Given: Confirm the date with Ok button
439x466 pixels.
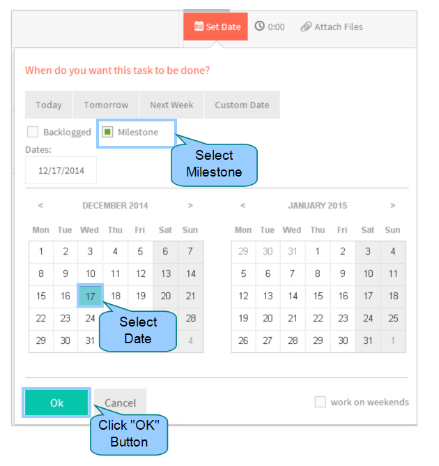Looking at the screenshot, I should [x=56, y=403].
